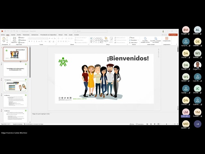
Task: Click the Restablecer button
Action: [x=22, y=40]
